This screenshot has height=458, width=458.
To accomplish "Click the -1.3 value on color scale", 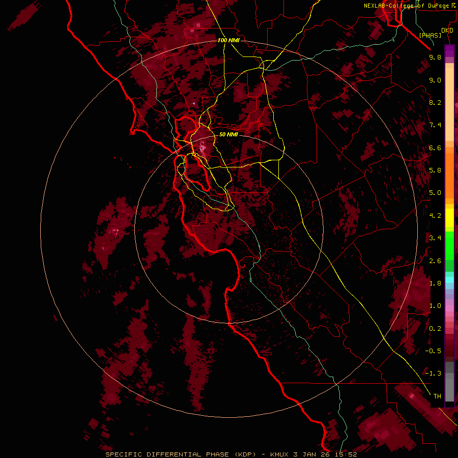I will [433, 374].
